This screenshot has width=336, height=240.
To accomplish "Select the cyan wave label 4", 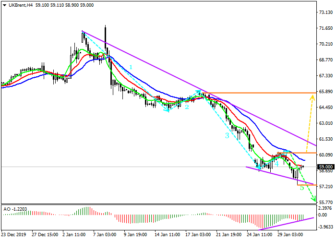I will 277,164.
